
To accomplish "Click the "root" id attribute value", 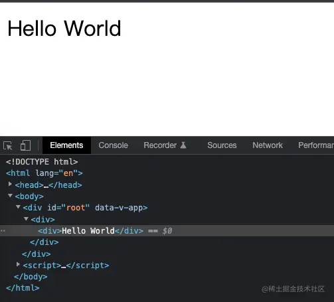I will pos(76,208).
